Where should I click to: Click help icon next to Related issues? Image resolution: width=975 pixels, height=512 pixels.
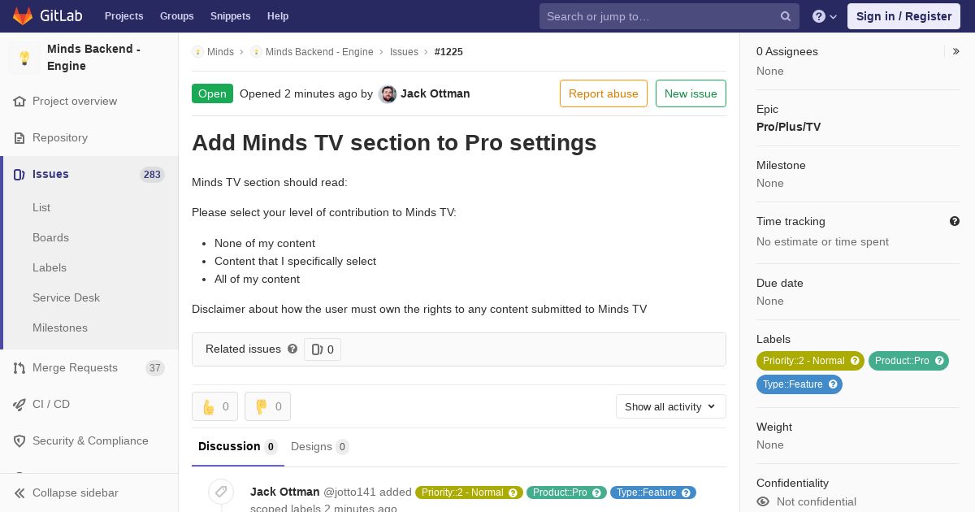292,349
